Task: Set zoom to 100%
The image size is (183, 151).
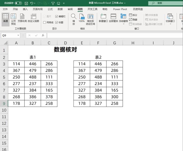Action: (82, 18)
